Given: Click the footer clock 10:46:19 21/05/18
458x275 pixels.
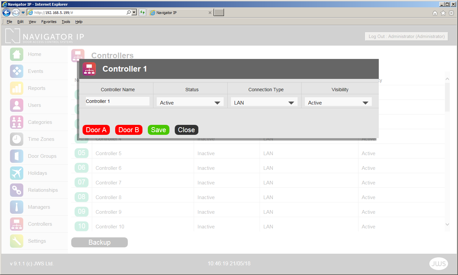Looking at the screenshot, I should 229,263.
